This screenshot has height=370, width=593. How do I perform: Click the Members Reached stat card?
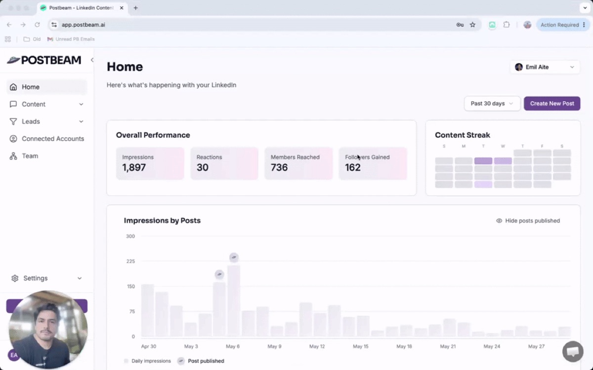pos(298,163)
